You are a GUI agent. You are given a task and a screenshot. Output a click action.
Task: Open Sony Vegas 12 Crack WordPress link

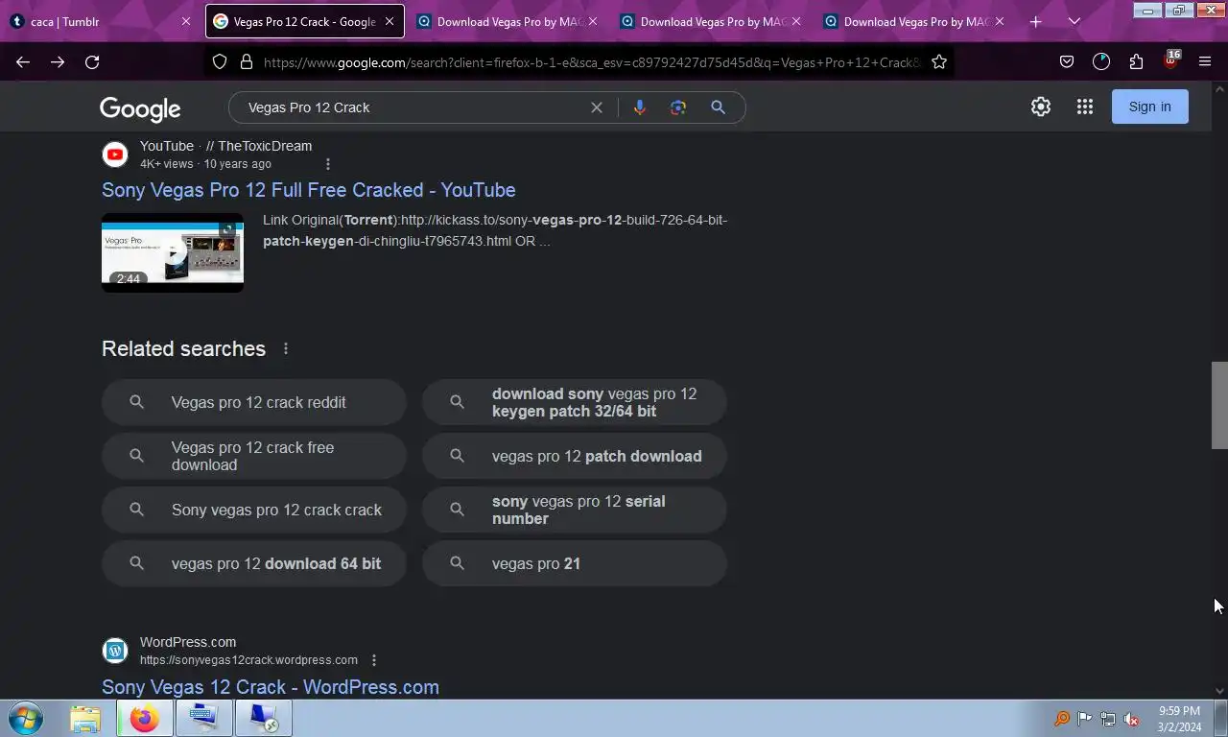point(271,687)
